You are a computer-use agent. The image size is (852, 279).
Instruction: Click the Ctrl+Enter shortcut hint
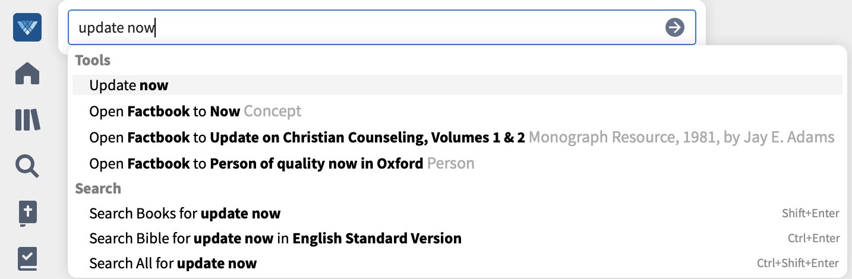[813, 239]
